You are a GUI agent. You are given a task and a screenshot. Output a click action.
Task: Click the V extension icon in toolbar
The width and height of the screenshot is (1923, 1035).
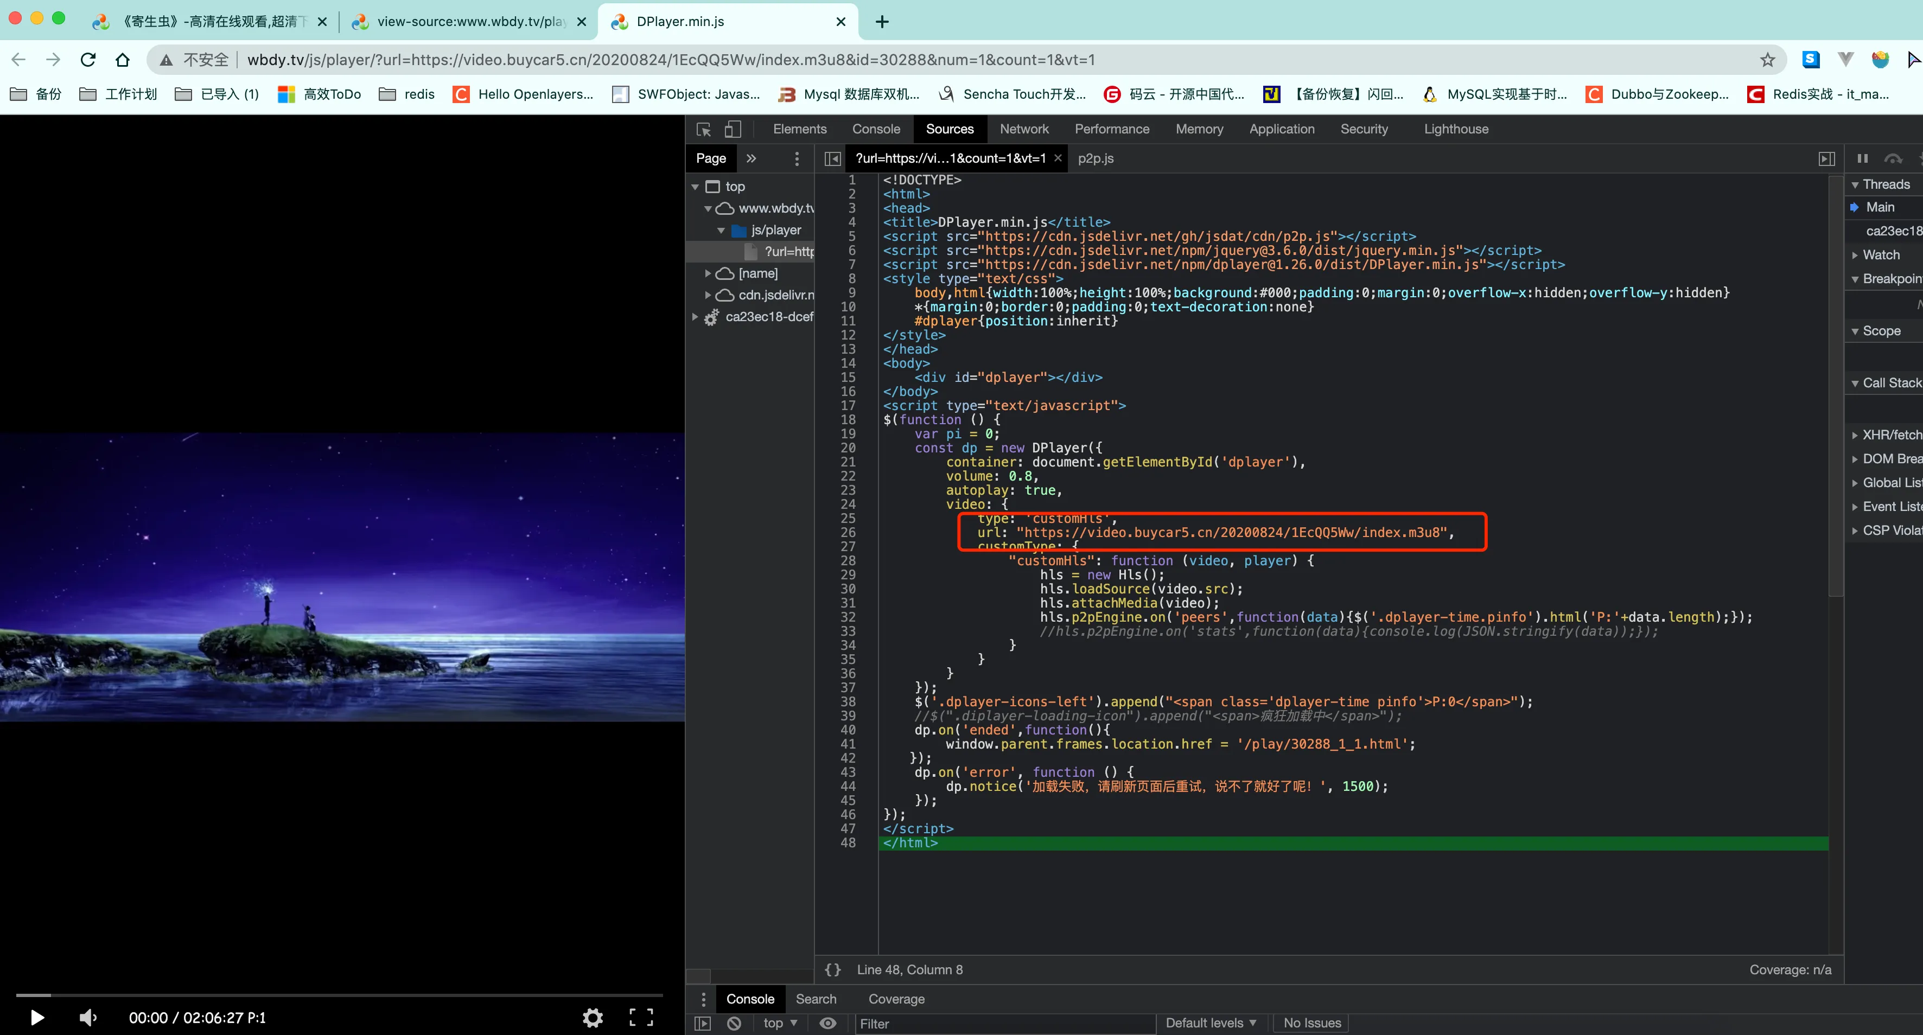click(x=1845, y=60)
